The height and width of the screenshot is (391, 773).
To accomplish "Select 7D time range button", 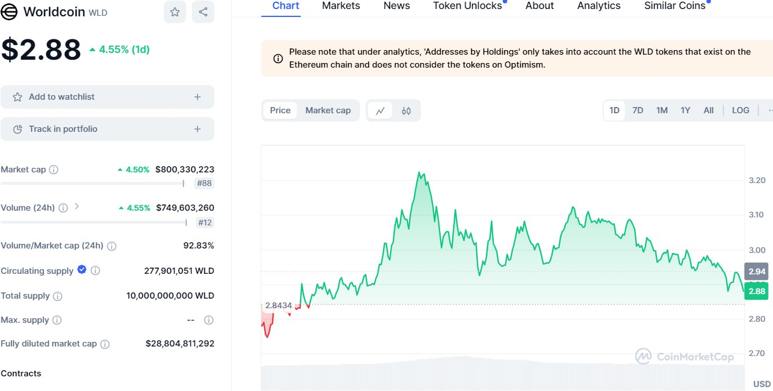I will point(638,110).
